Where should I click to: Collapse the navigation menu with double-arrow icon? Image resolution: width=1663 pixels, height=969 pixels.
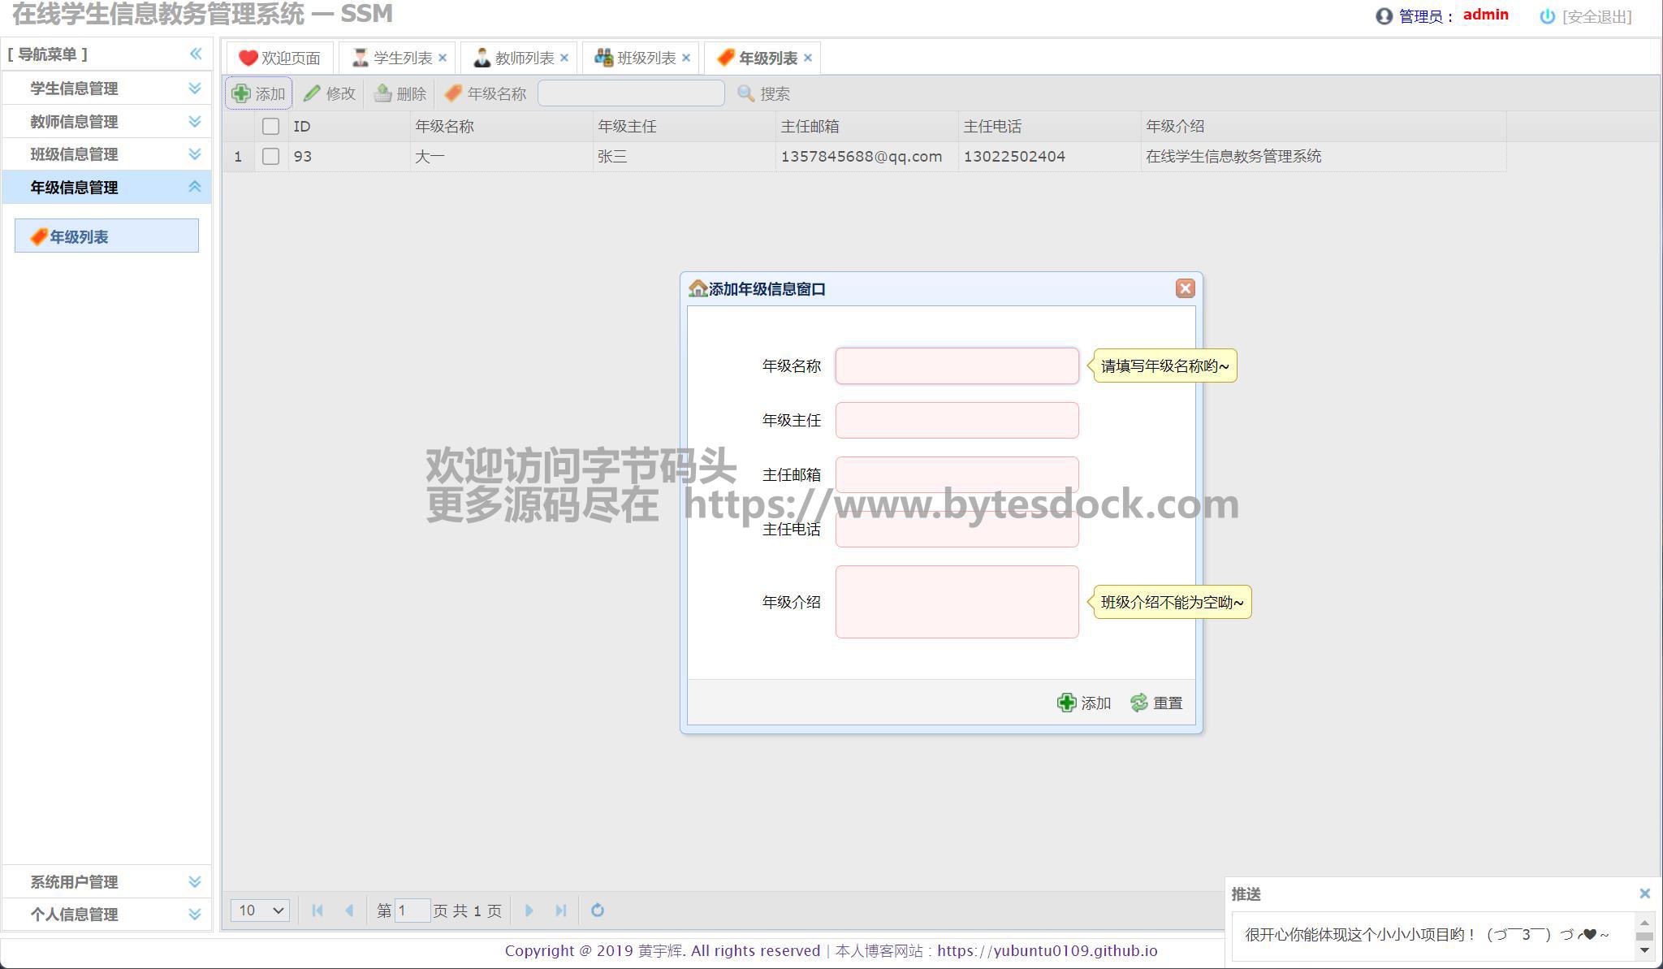click(x=196, y=54)
